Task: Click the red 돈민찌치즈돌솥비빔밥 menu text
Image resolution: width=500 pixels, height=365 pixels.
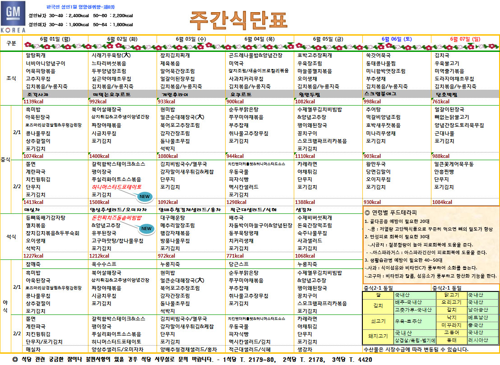Action: [116, 217]
